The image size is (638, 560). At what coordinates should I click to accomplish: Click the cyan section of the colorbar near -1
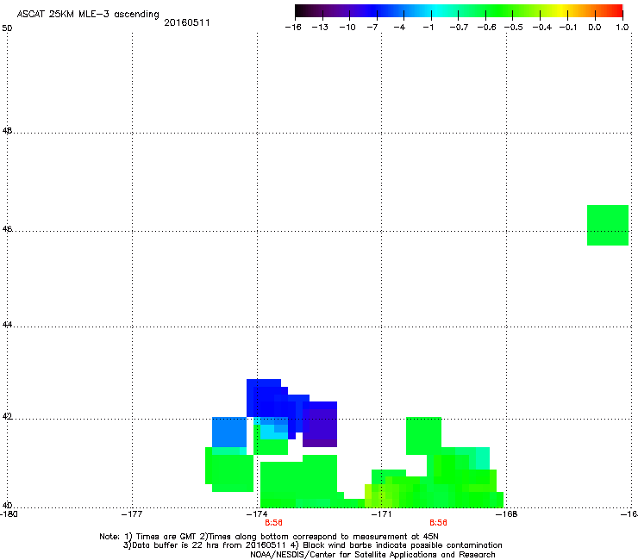tap(433, 11)
